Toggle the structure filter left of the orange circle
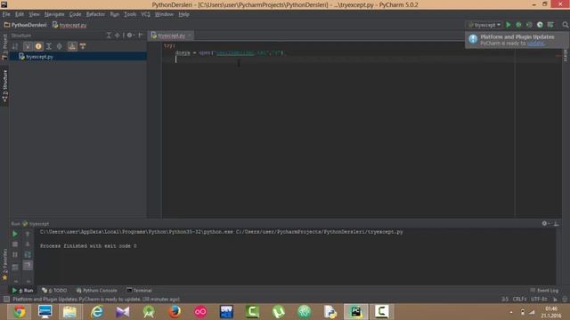 point(28,46)
